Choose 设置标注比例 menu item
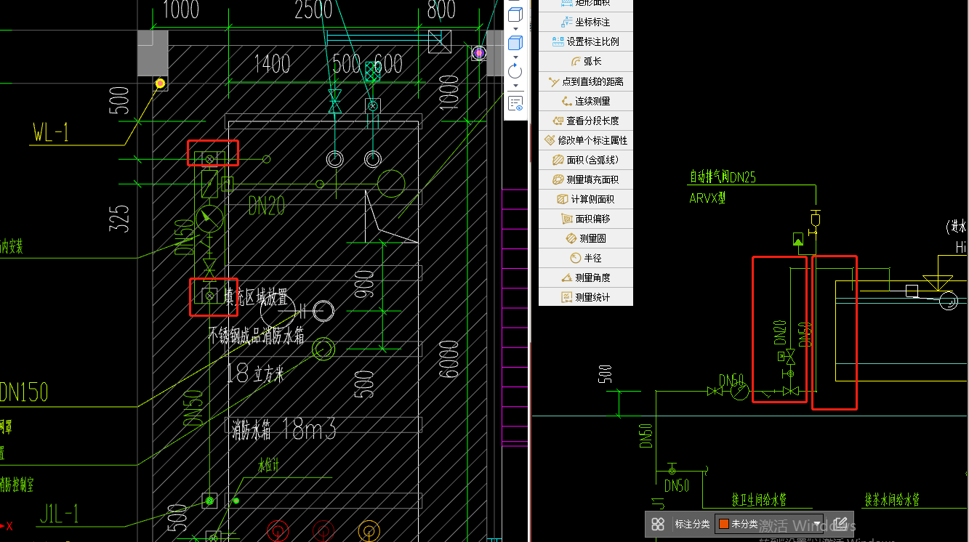Screen dimensions: 969x542 coord(585,42)
